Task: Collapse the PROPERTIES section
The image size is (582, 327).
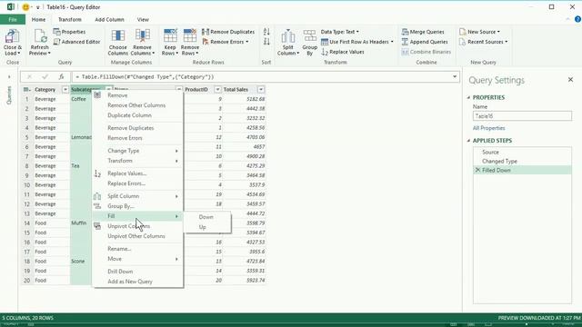Action: (468, 97)
